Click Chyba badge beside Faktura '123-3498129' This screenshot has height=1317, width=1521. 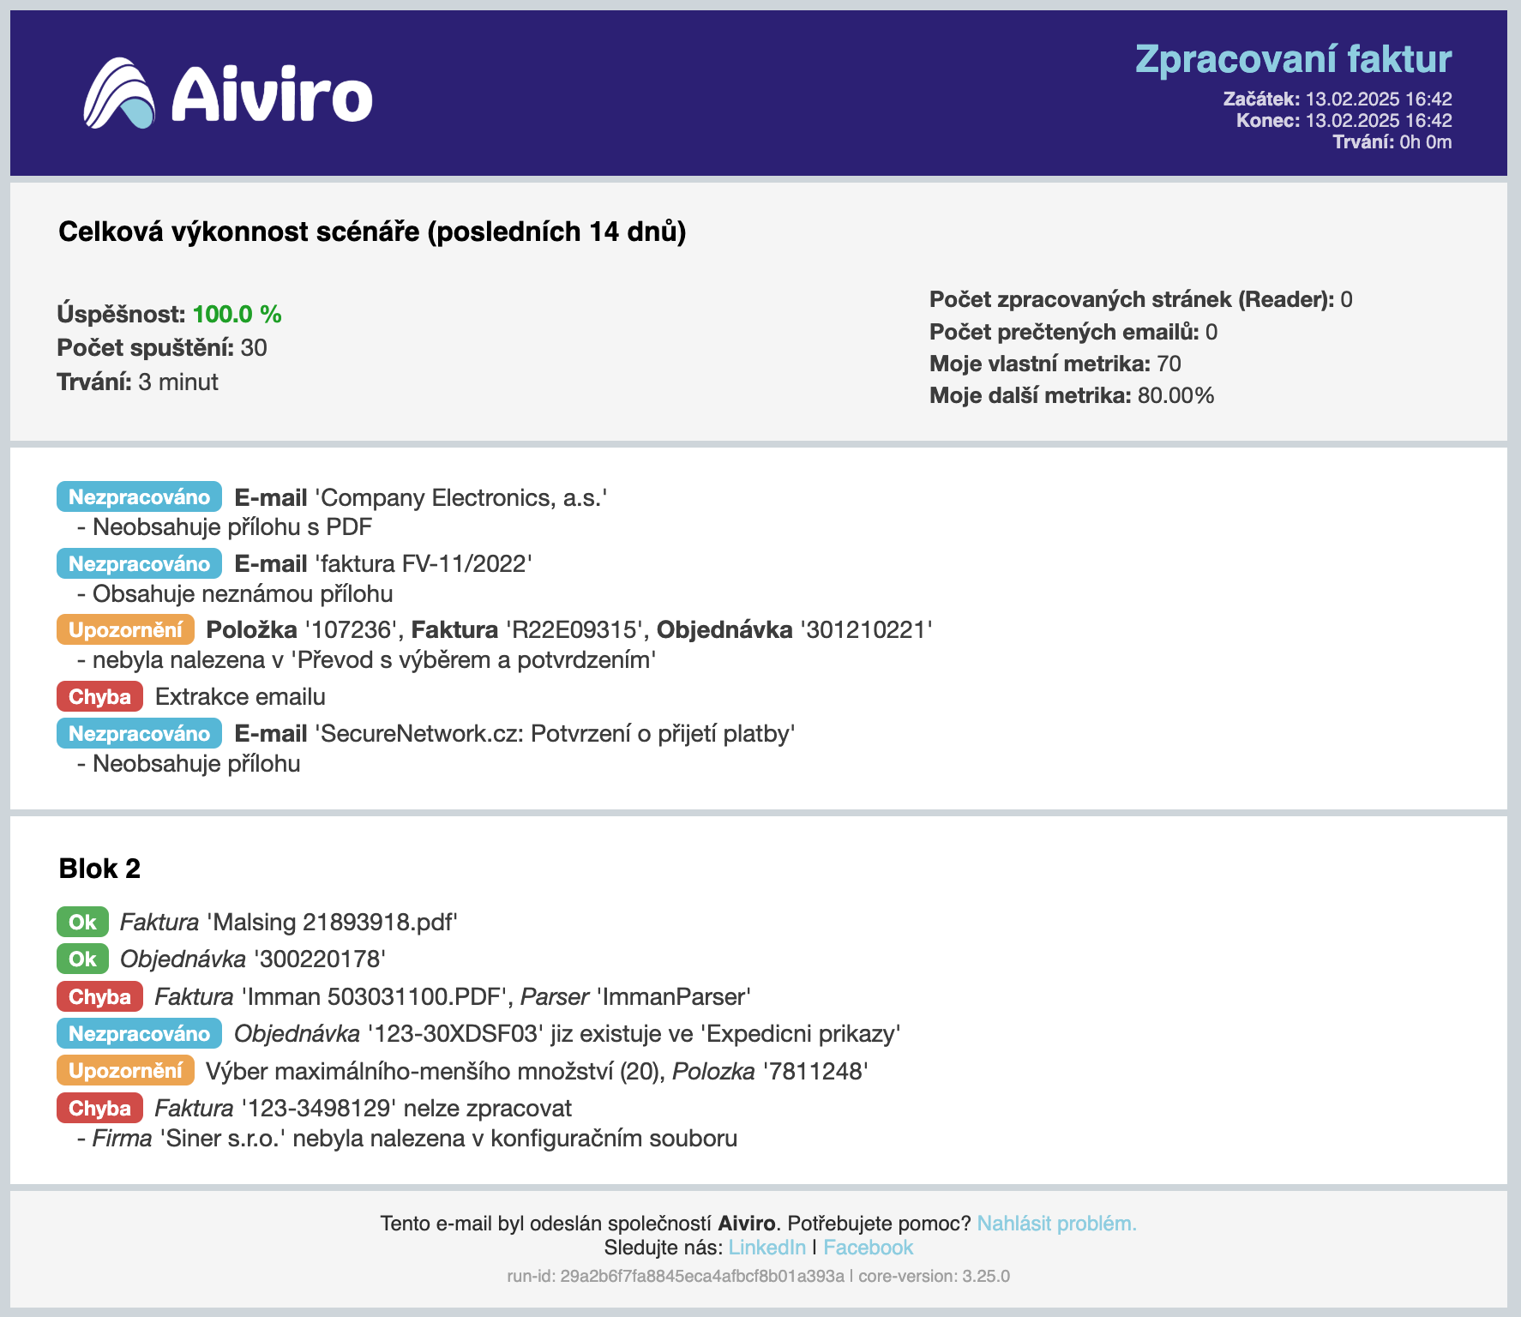click(x=99, y=1108)
